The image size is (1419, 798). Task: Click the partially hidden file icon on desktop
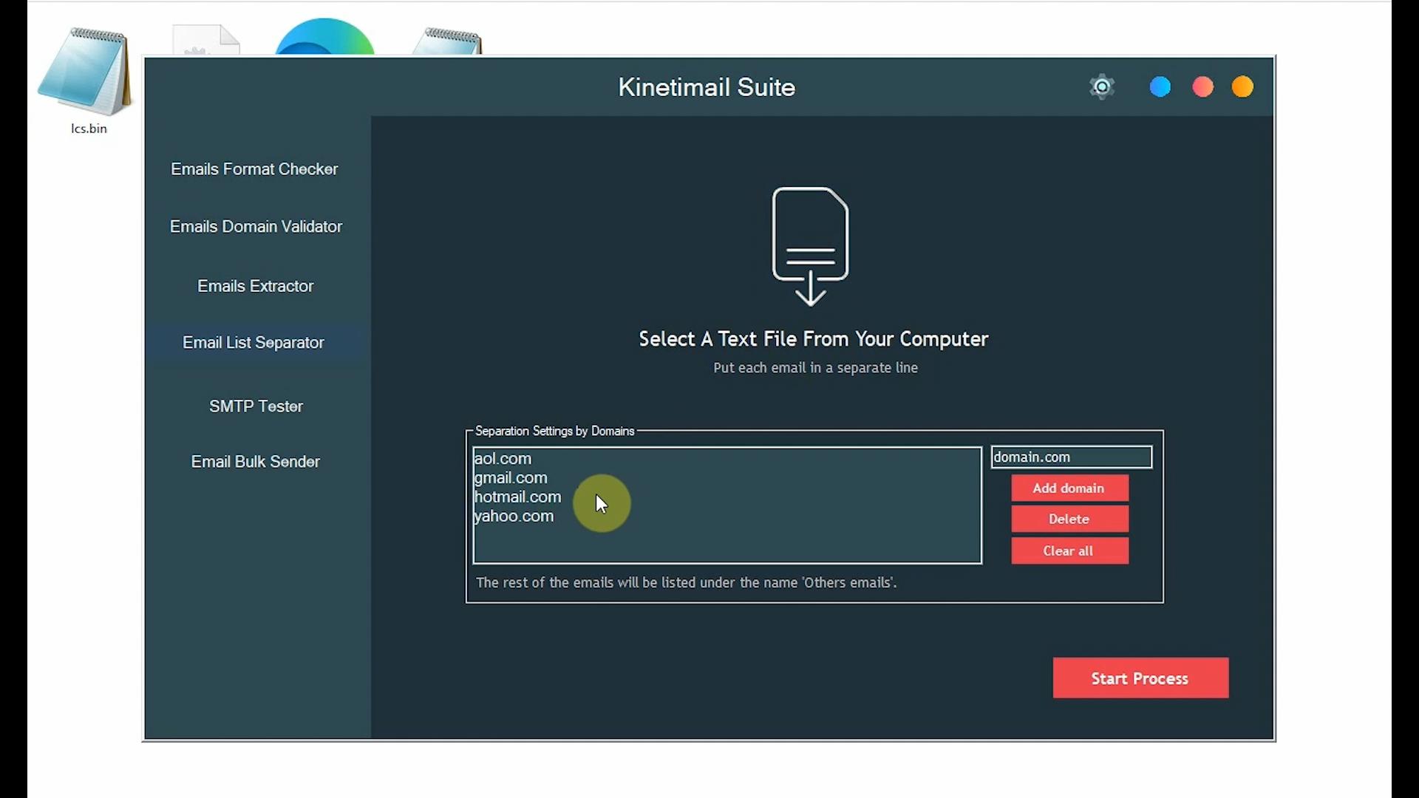tap(205, 41)
